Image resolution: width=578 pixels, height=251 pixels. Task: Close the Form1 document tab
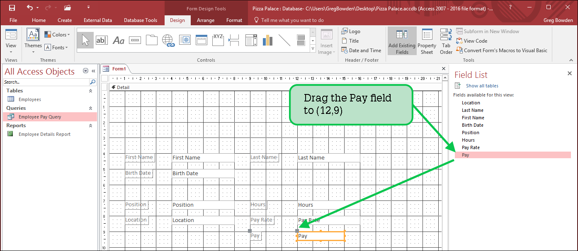point(444,69)
